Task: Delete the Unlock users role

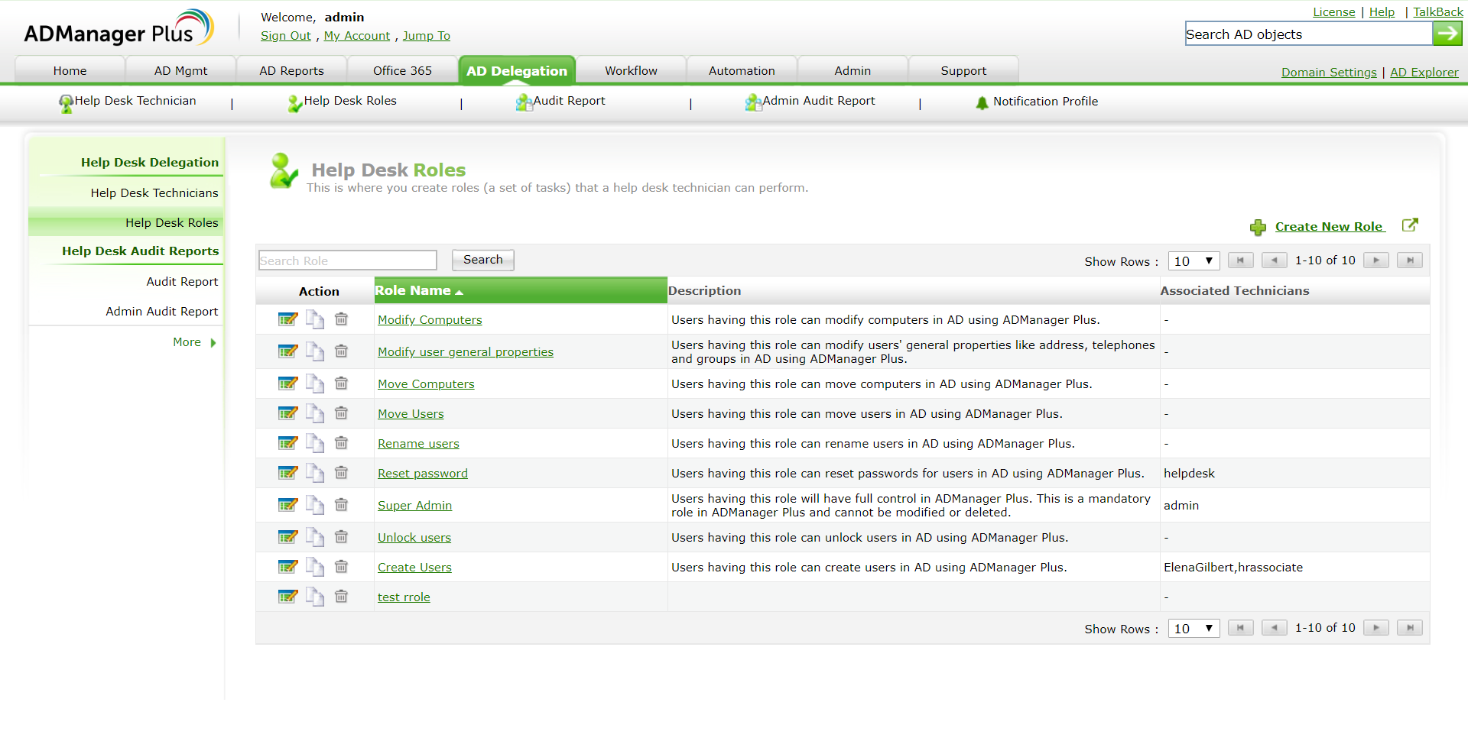Action: coord(341,537)
